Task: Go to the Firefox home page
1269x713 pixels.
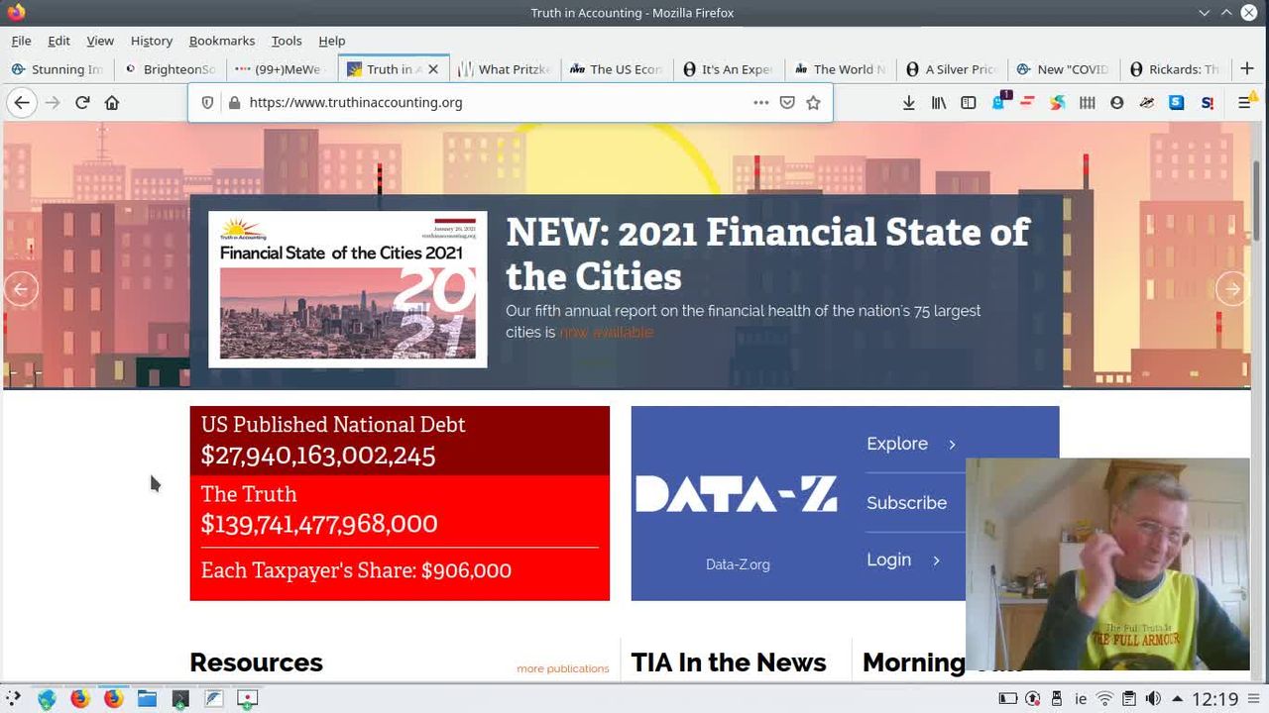Action: pyautogui.click(x=112, y=102)
